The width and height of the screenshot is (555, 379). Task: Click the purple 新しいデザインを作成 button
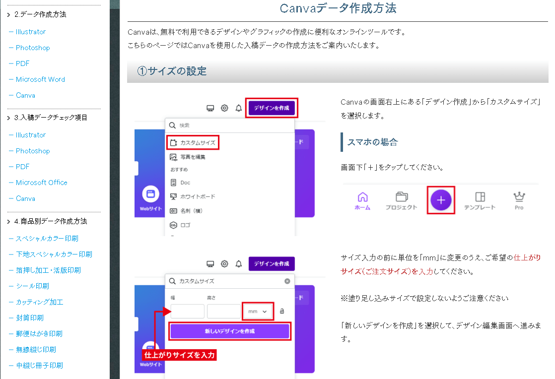230,331
